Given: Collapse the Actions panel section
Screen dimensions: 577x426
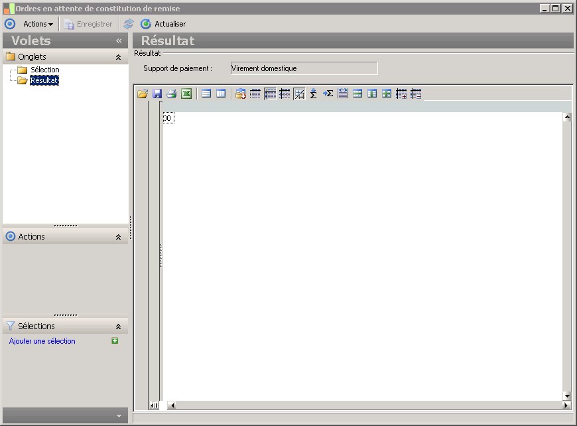Looking at the screenshot, I should (118, 237).
